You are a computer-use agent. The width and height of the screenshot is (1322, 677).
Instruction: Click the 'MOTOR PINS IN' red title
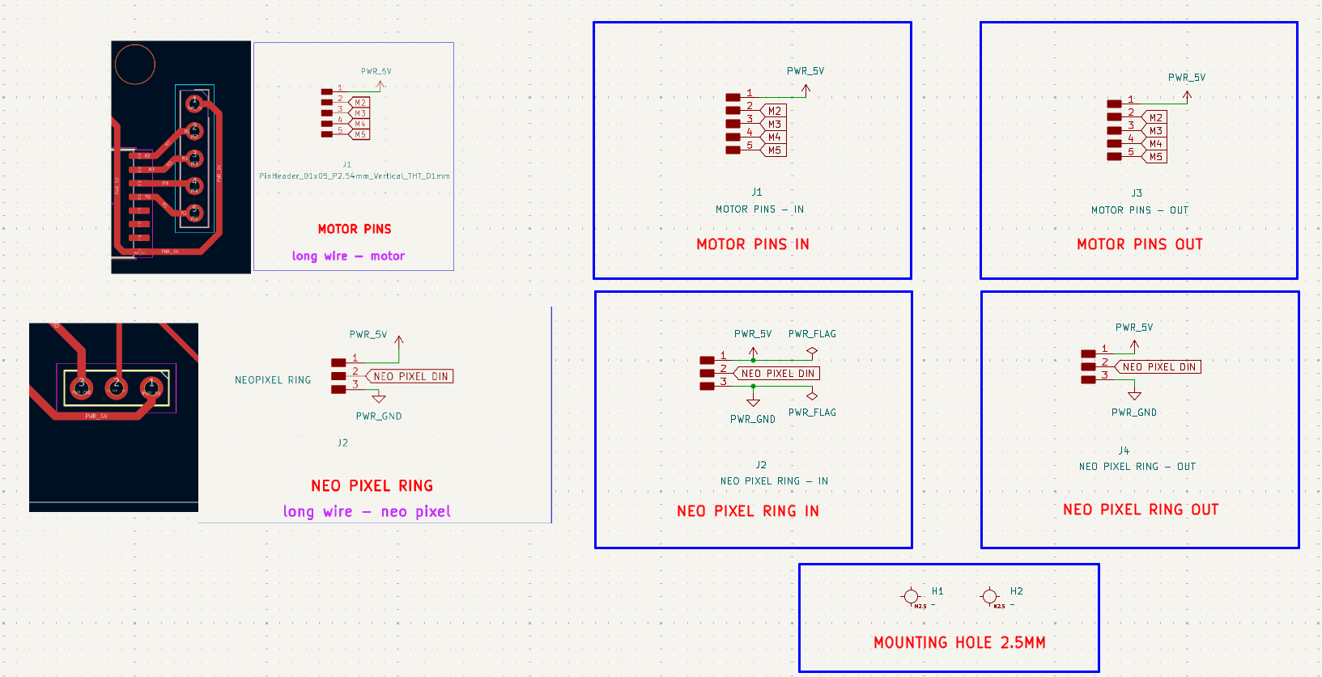(x=753, y=244)
